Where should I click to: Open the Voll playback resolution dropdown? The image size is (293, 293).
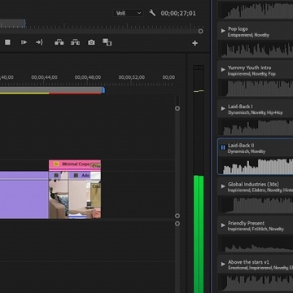pyautogui.click(x=128, y=13)
